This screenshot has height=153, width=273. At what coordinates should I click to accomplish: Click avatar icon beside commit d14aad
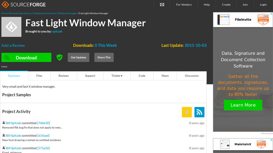pyautogui.click(x=4, y=135)
